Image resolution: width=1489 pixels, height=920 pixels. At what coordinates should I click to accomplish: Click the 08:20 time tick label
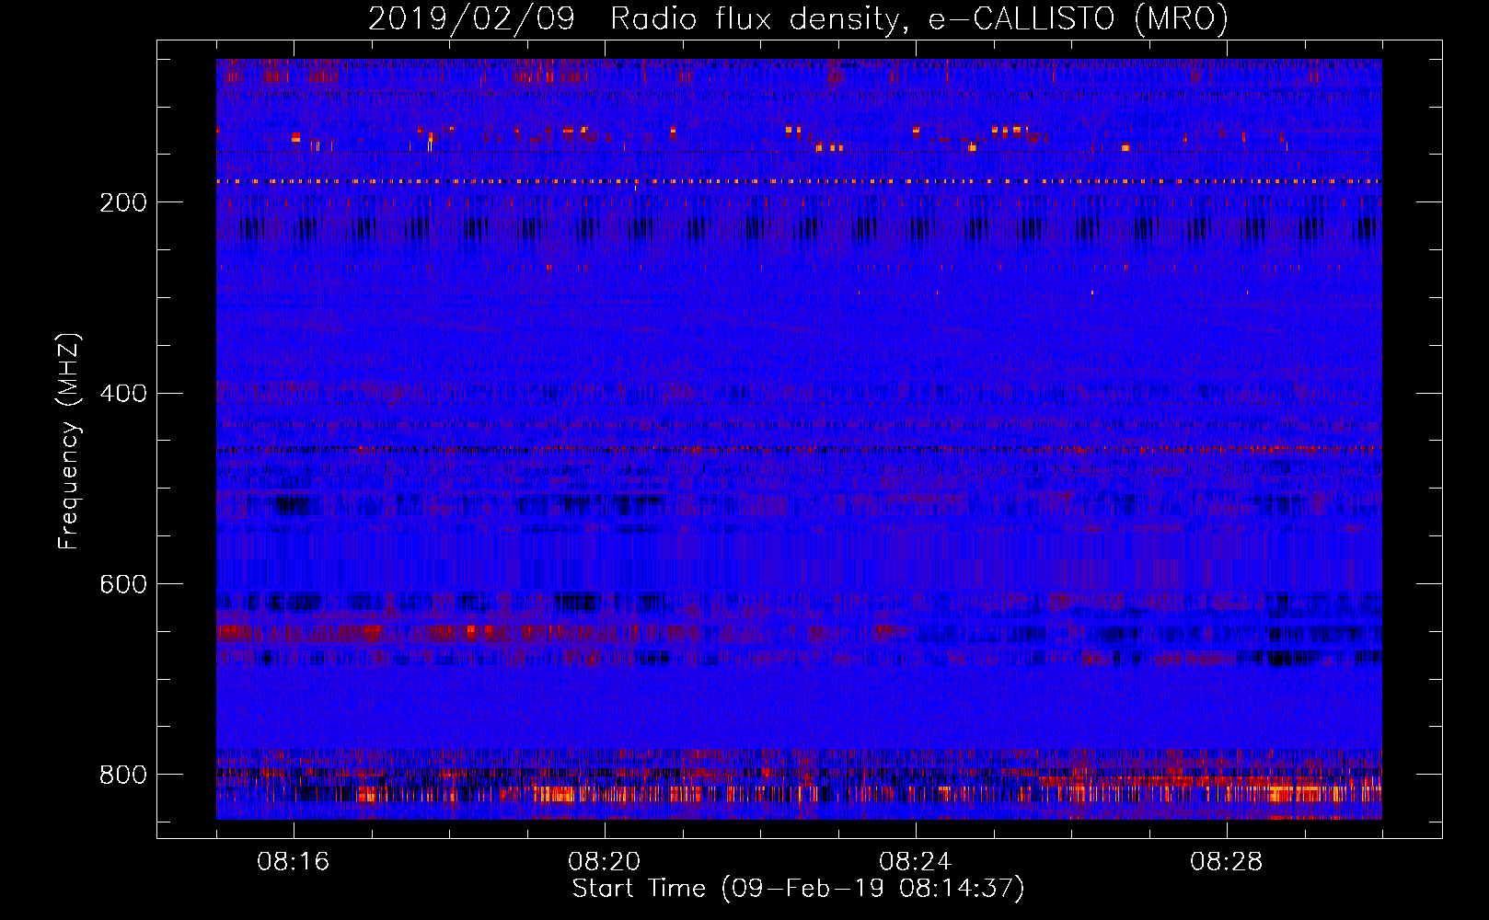(x=605, y=862)
